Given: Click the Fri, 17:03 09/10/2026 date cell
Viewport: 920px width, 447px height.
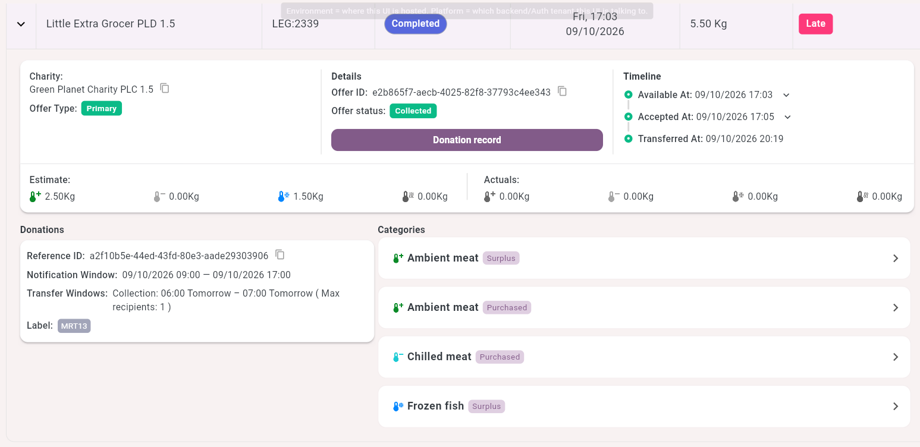Looking at the screenshot, I should point(595,24).
